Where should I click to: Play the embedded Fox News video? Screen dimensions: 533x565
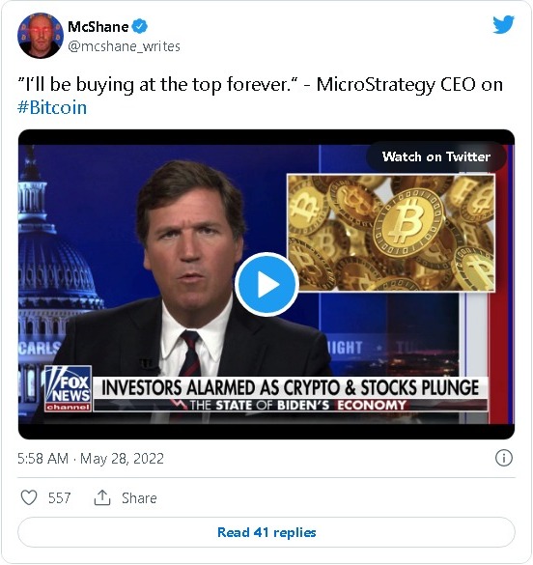[266, 284]
